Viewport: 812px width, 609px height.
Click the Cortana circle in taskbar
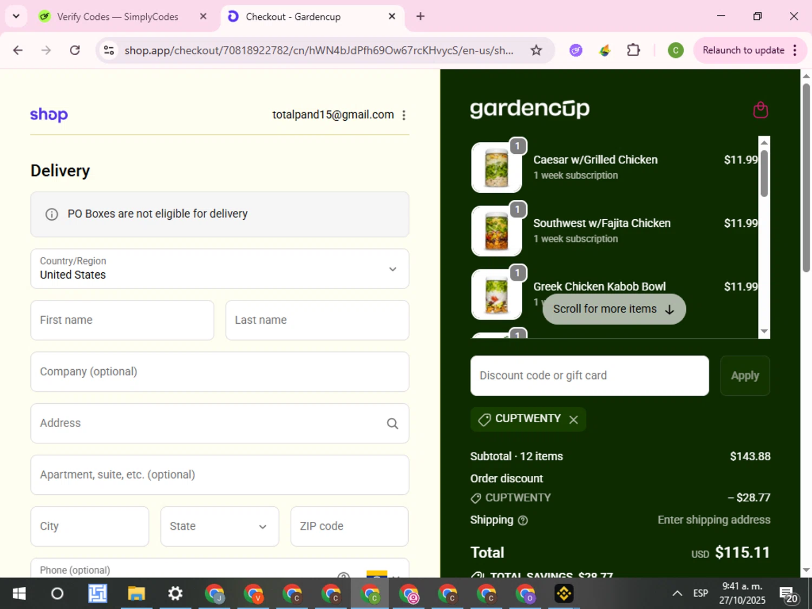tap(57, 594)
